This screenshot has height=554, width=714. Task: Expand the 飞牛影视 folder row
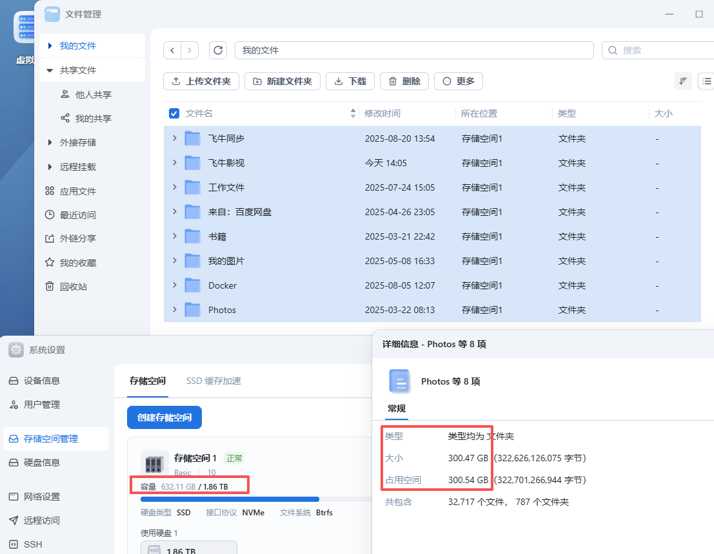point(174,162)
